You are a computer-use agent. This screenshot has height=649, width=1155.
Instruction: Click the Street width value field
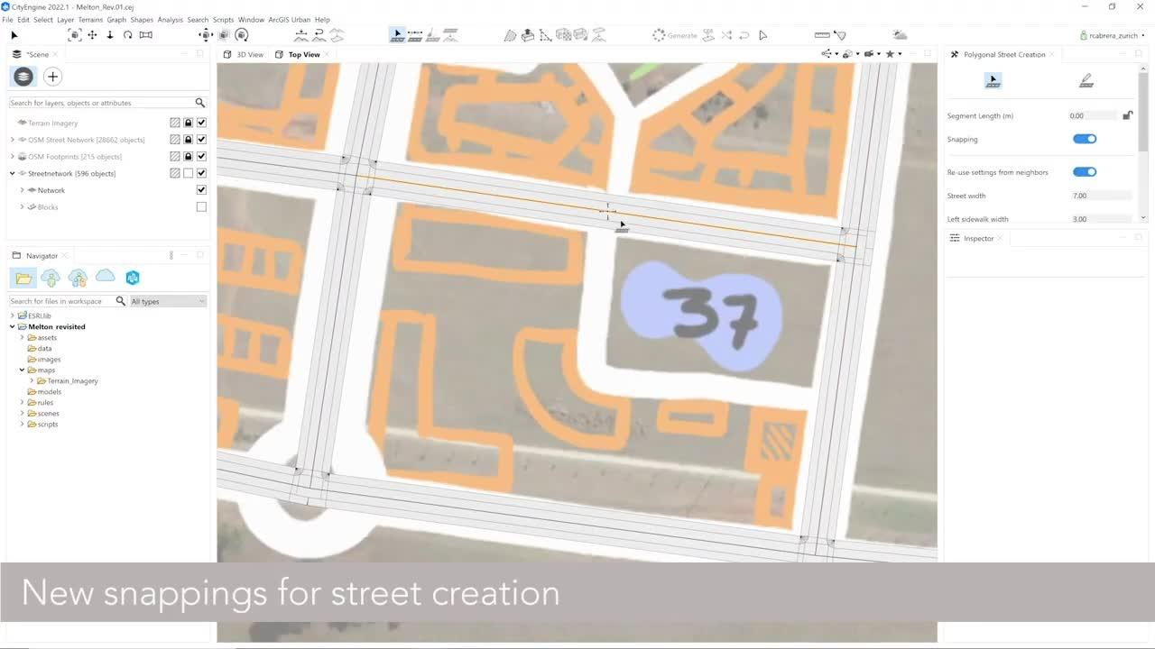[x=1101, y=196]
